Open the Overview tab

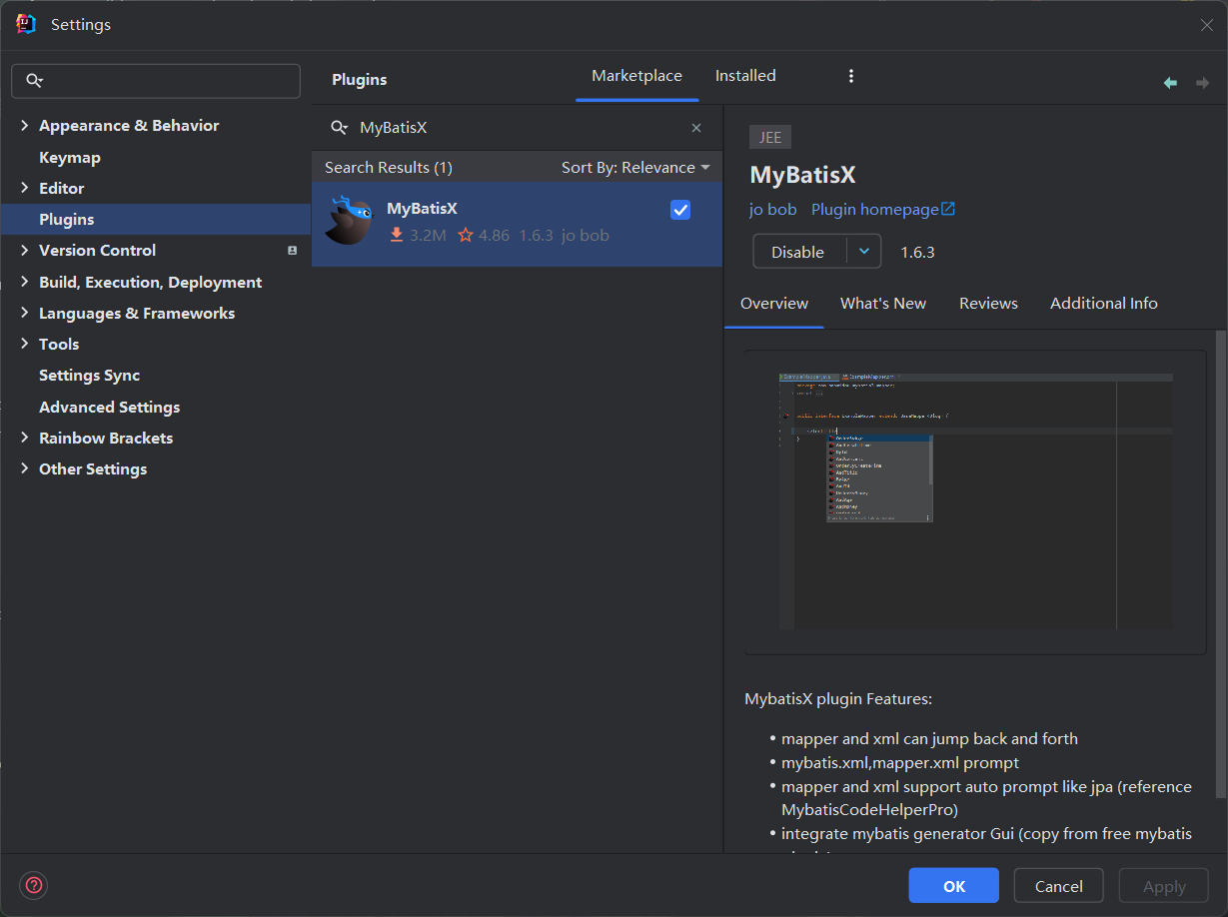click(774, 304)
